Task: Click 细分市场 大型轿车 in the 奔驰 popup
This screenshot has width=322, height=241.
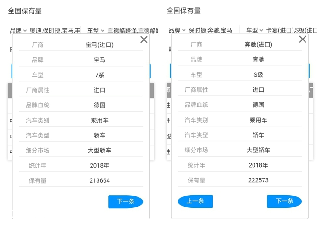Action: (x=259, y=150)
